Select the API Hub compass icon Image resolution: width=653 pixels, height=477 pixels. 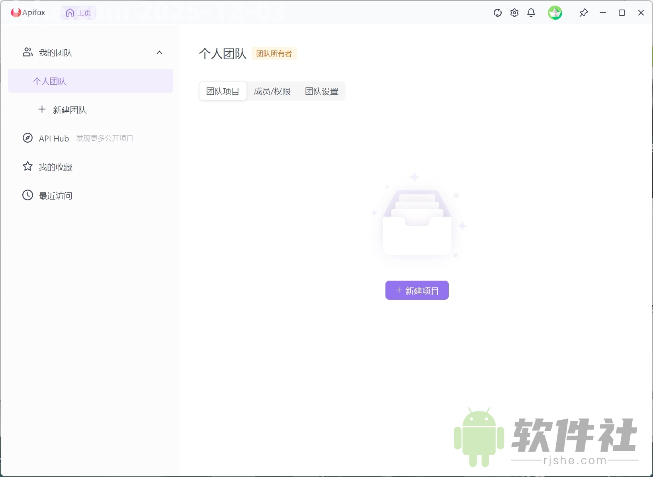click(x=27, y=138)
